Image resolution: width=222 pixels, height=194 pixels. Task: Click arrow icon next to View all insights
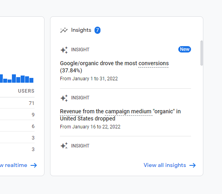pos(193,165)
